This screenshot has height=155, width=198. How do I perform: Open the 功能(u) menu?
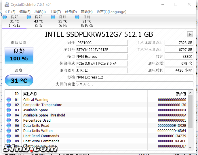[x=40, y=12]
